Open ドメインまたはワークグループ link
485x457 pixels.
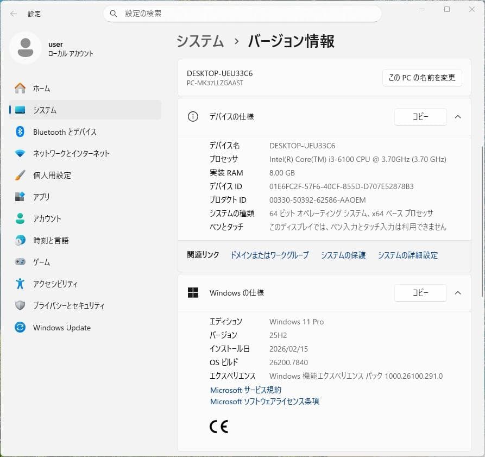[x=270, y=255]
